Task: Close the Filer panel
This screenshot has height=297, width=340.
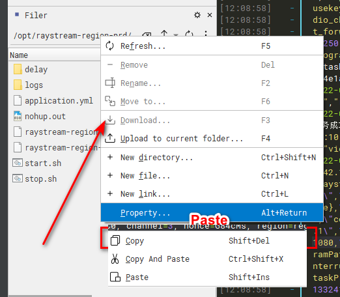Action: (210, 15)
